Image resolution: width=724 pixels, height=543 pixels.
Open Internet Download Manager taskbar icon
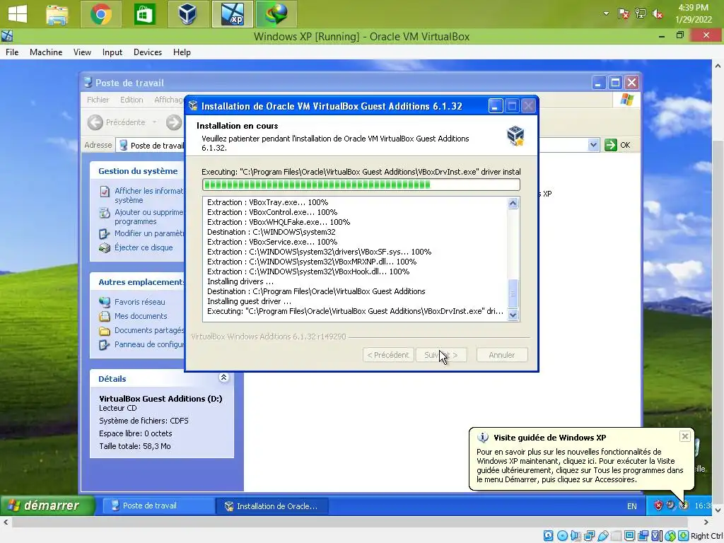[x=276, y=14]
